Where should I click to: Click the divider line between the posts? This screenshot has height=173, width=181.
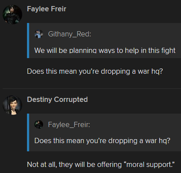pyautogui.click(x=92, y=88)
